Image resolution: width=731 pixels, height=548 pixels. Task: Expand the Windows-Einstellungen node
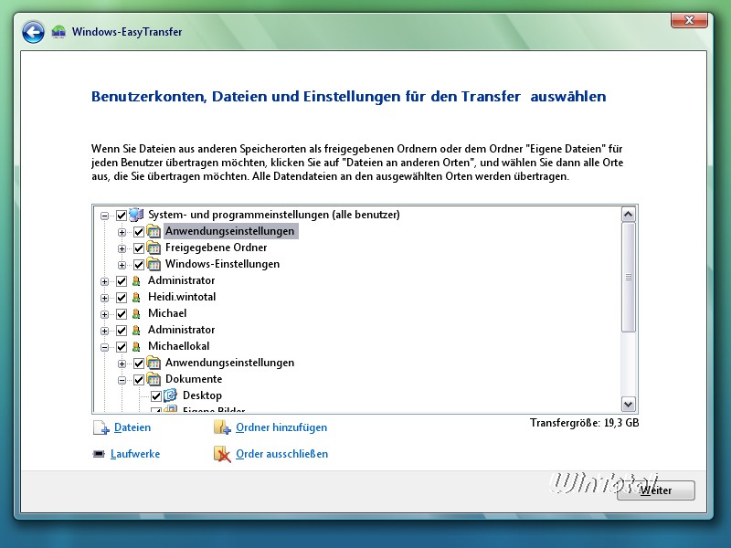pos(122,265)
